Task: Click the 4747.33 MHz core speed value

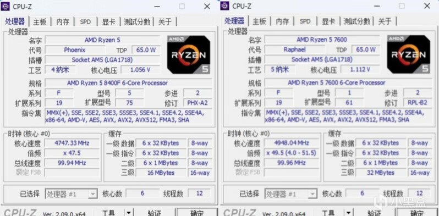Action: pyautogui.click(x=72, y=143)
